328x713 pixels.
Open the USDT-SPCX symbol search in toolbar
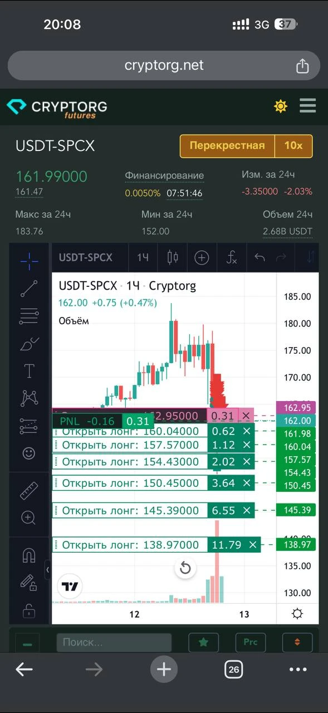tap(86, 257)
